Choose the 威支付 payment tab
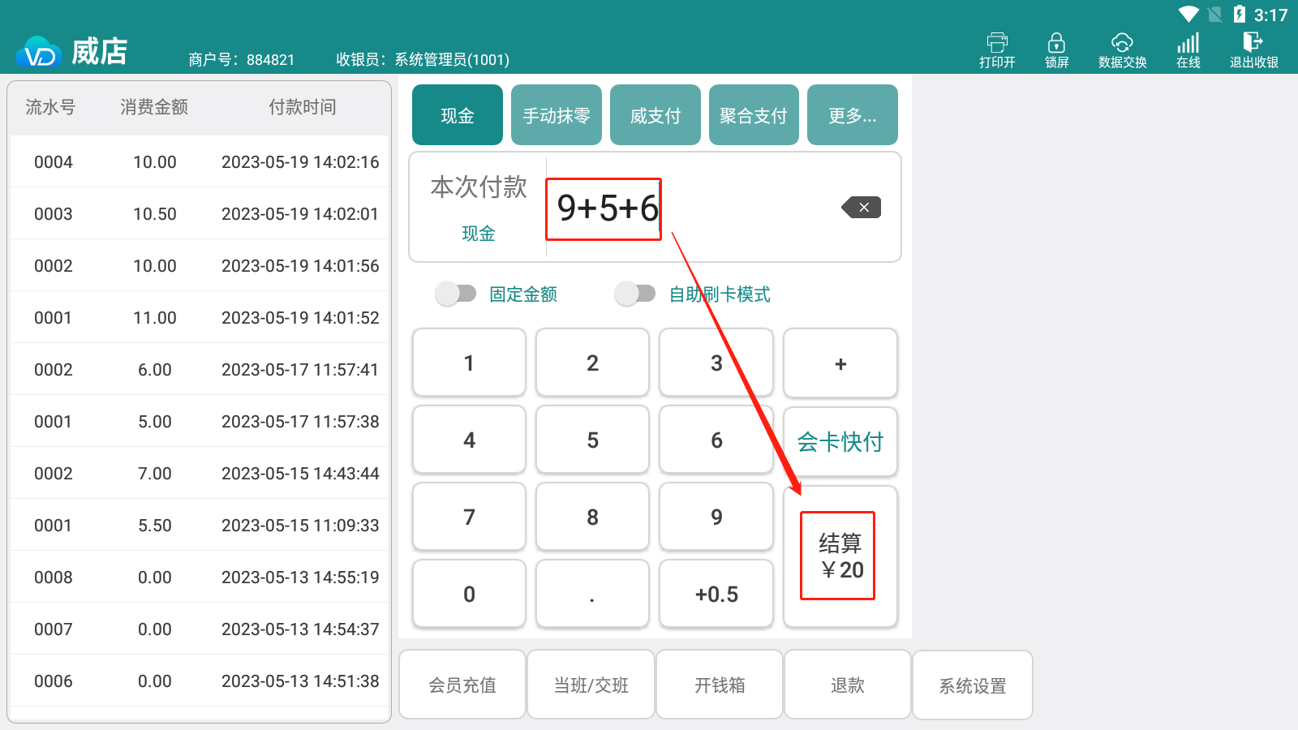The image size is (1298, 730). point(655,115)
